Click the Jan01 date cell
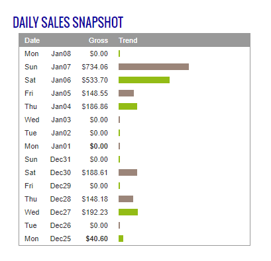This screenshot has width=271, height=261. [x=61, y=146]
